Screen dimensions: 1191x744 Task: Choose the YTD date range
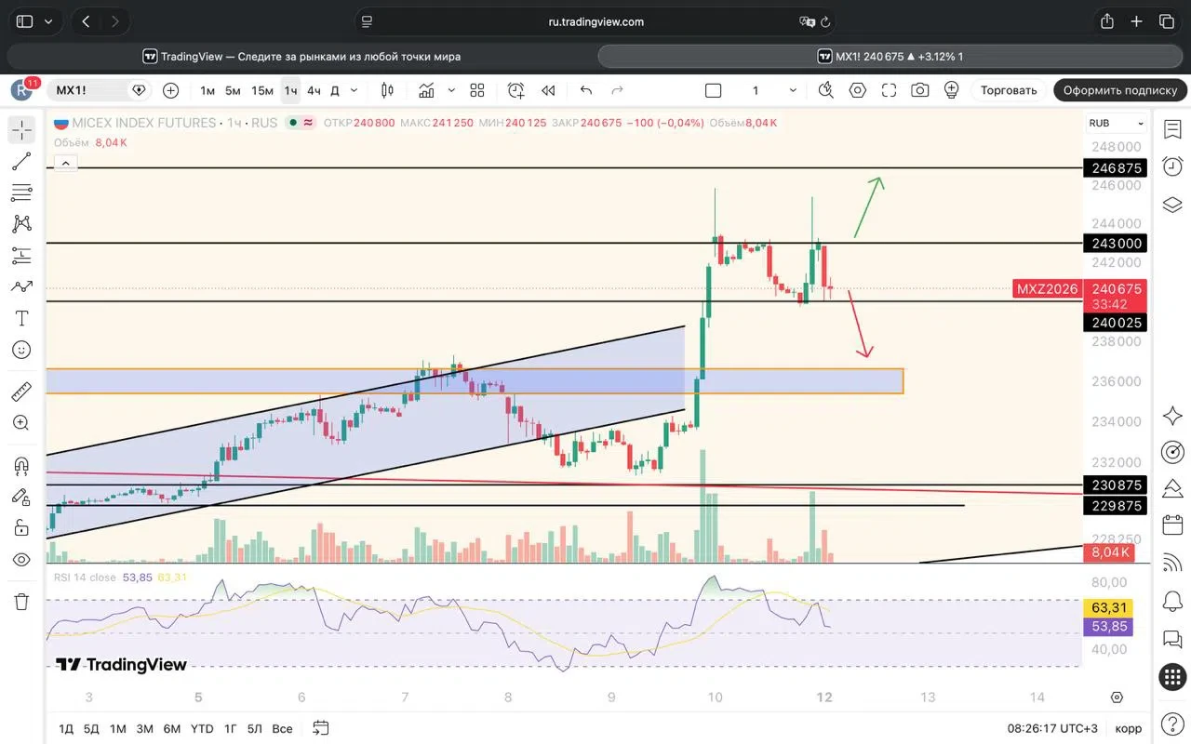coord(202,728)
